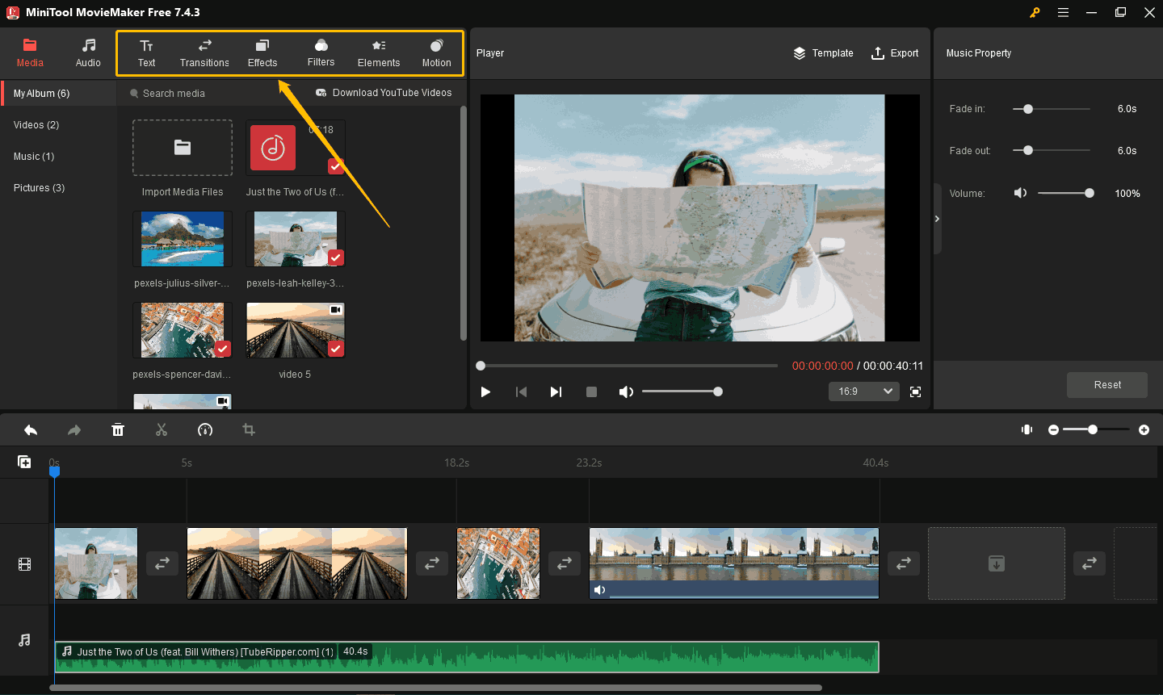Go to next frame

556,391
